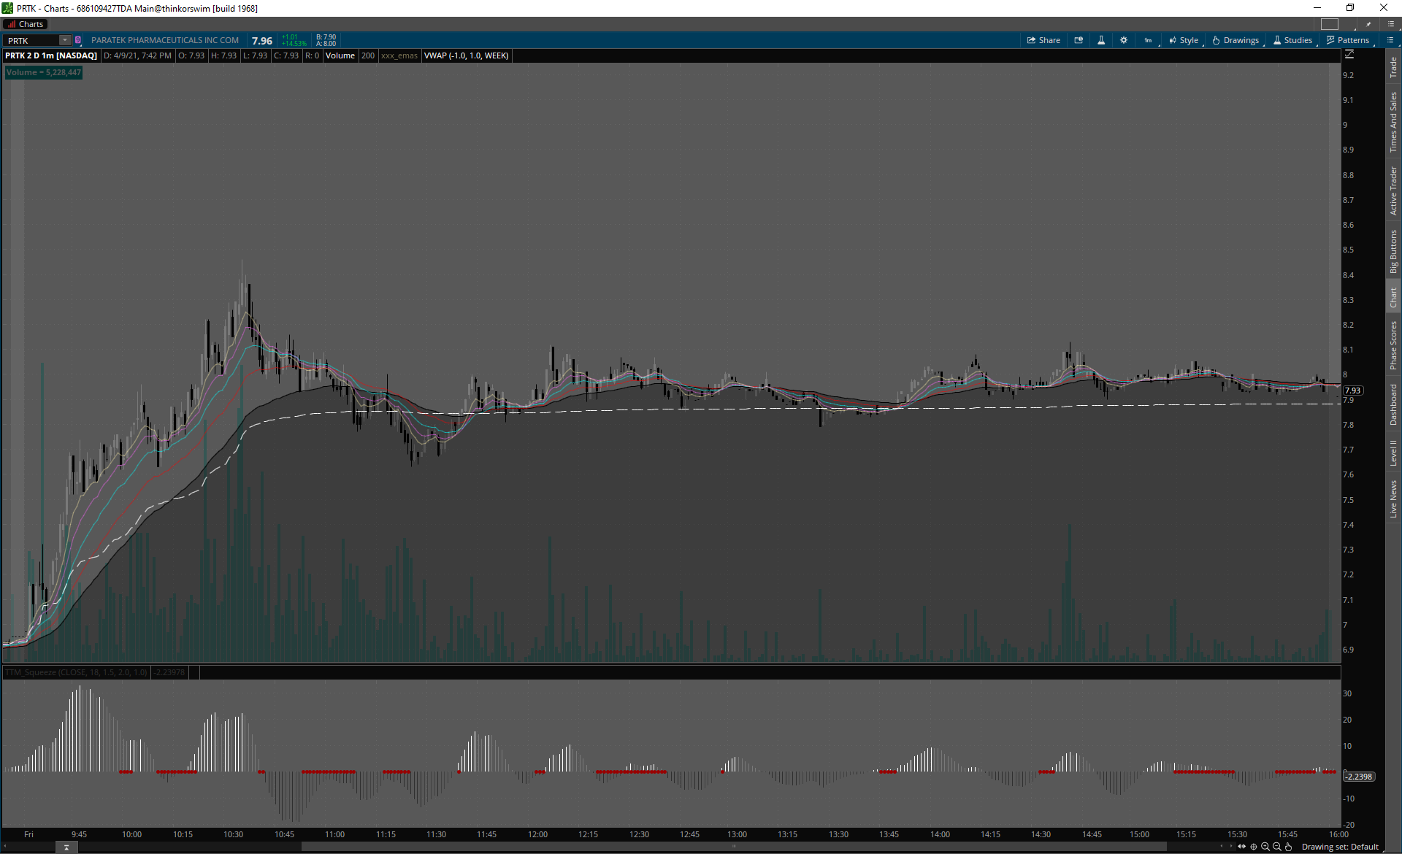
Task: Select the crosshair cursor icon
Action: 1254,847
